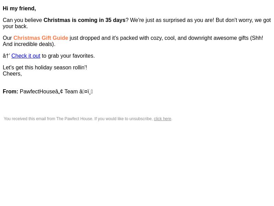Click "Let's get this holiday season rollin'!"
Image resolution: width=274 pixels, height=206 pixels.
pyautogui.click(x=45, y=67)
